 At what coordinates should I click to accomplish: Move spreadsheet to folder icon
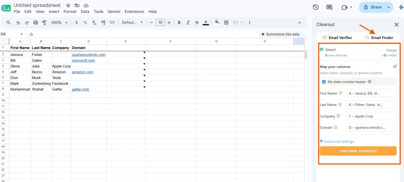77,6
